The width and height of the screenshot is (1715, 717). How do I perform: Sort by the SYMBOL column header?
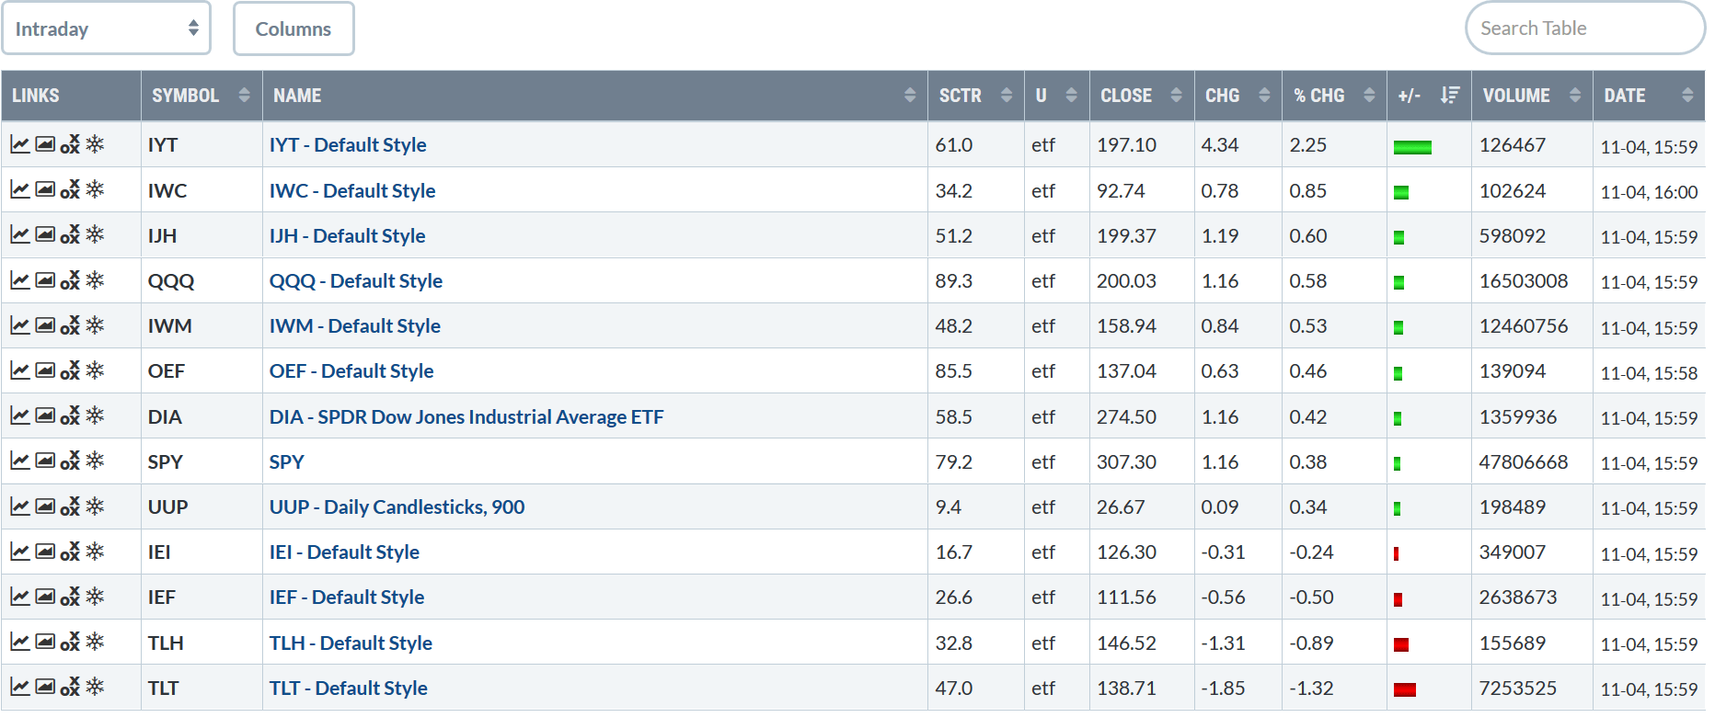201,96
